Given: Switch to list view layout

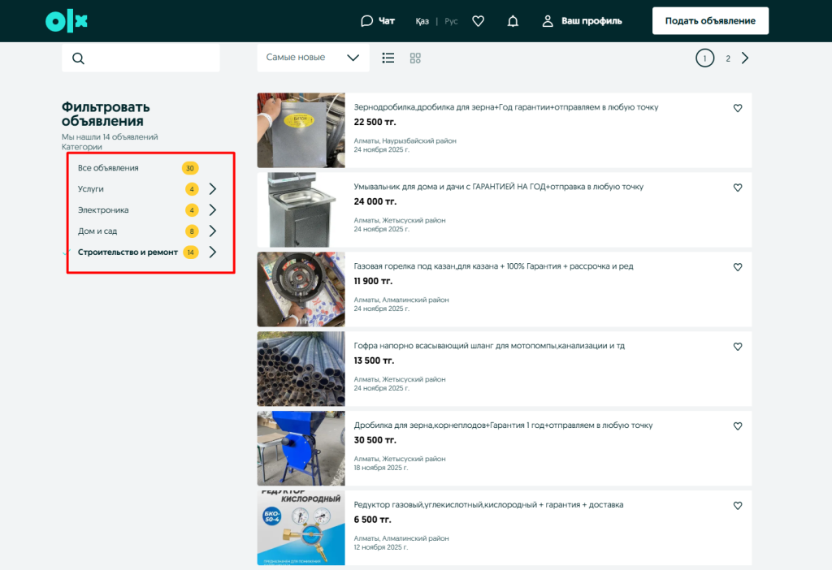Looking at the screenshot, I should pos(388,58).
